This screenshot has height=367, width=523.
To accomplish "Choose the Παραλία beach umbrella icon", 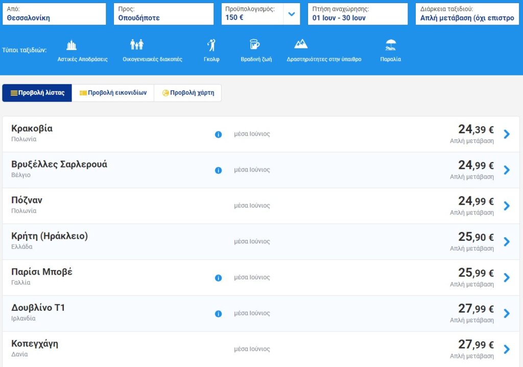I will coord(391,45).
